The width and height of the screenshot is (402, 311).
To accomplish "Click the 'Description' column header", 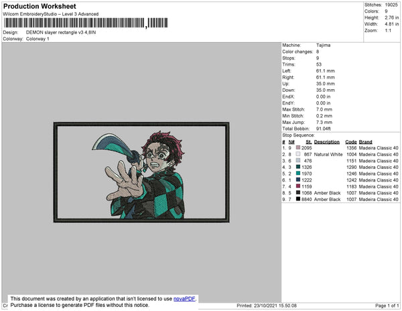I will (x=327, y=142).
